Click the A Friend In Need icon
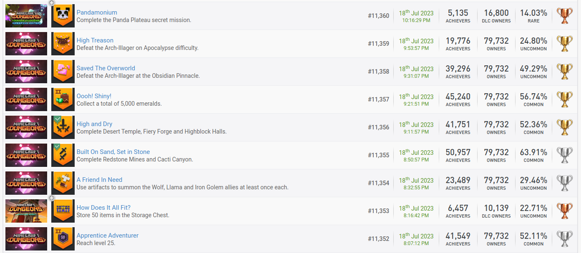 63,183
